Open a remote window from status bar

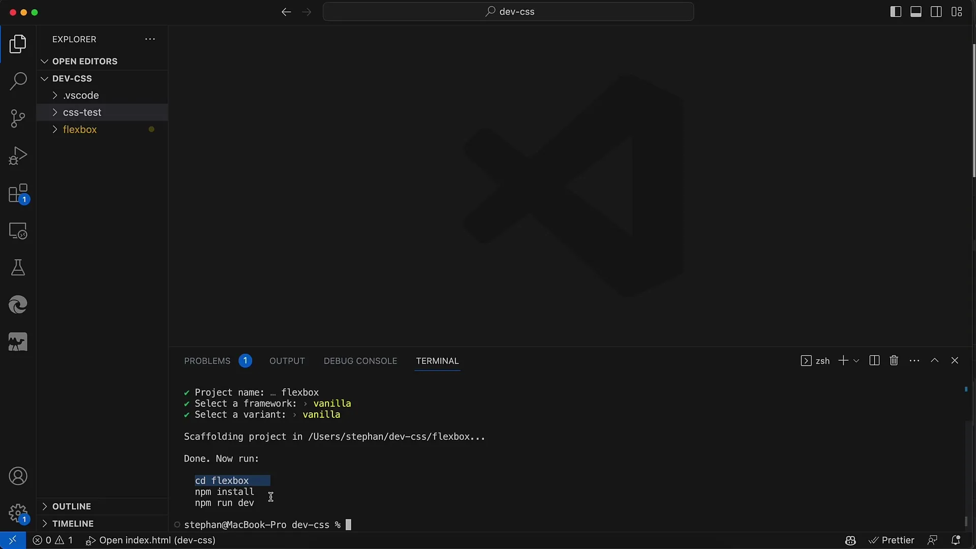13,540
